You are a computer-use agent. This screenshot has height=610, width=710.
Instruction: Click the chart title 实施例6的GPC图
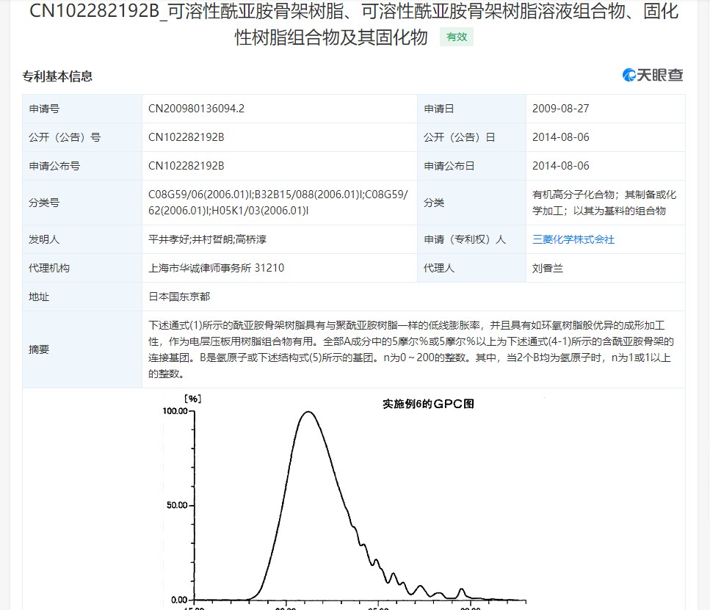pos(428,404)
